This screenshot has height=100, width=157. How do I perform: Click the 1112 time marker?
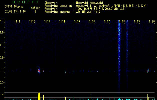pyautogui.click(x=32, y=21)
